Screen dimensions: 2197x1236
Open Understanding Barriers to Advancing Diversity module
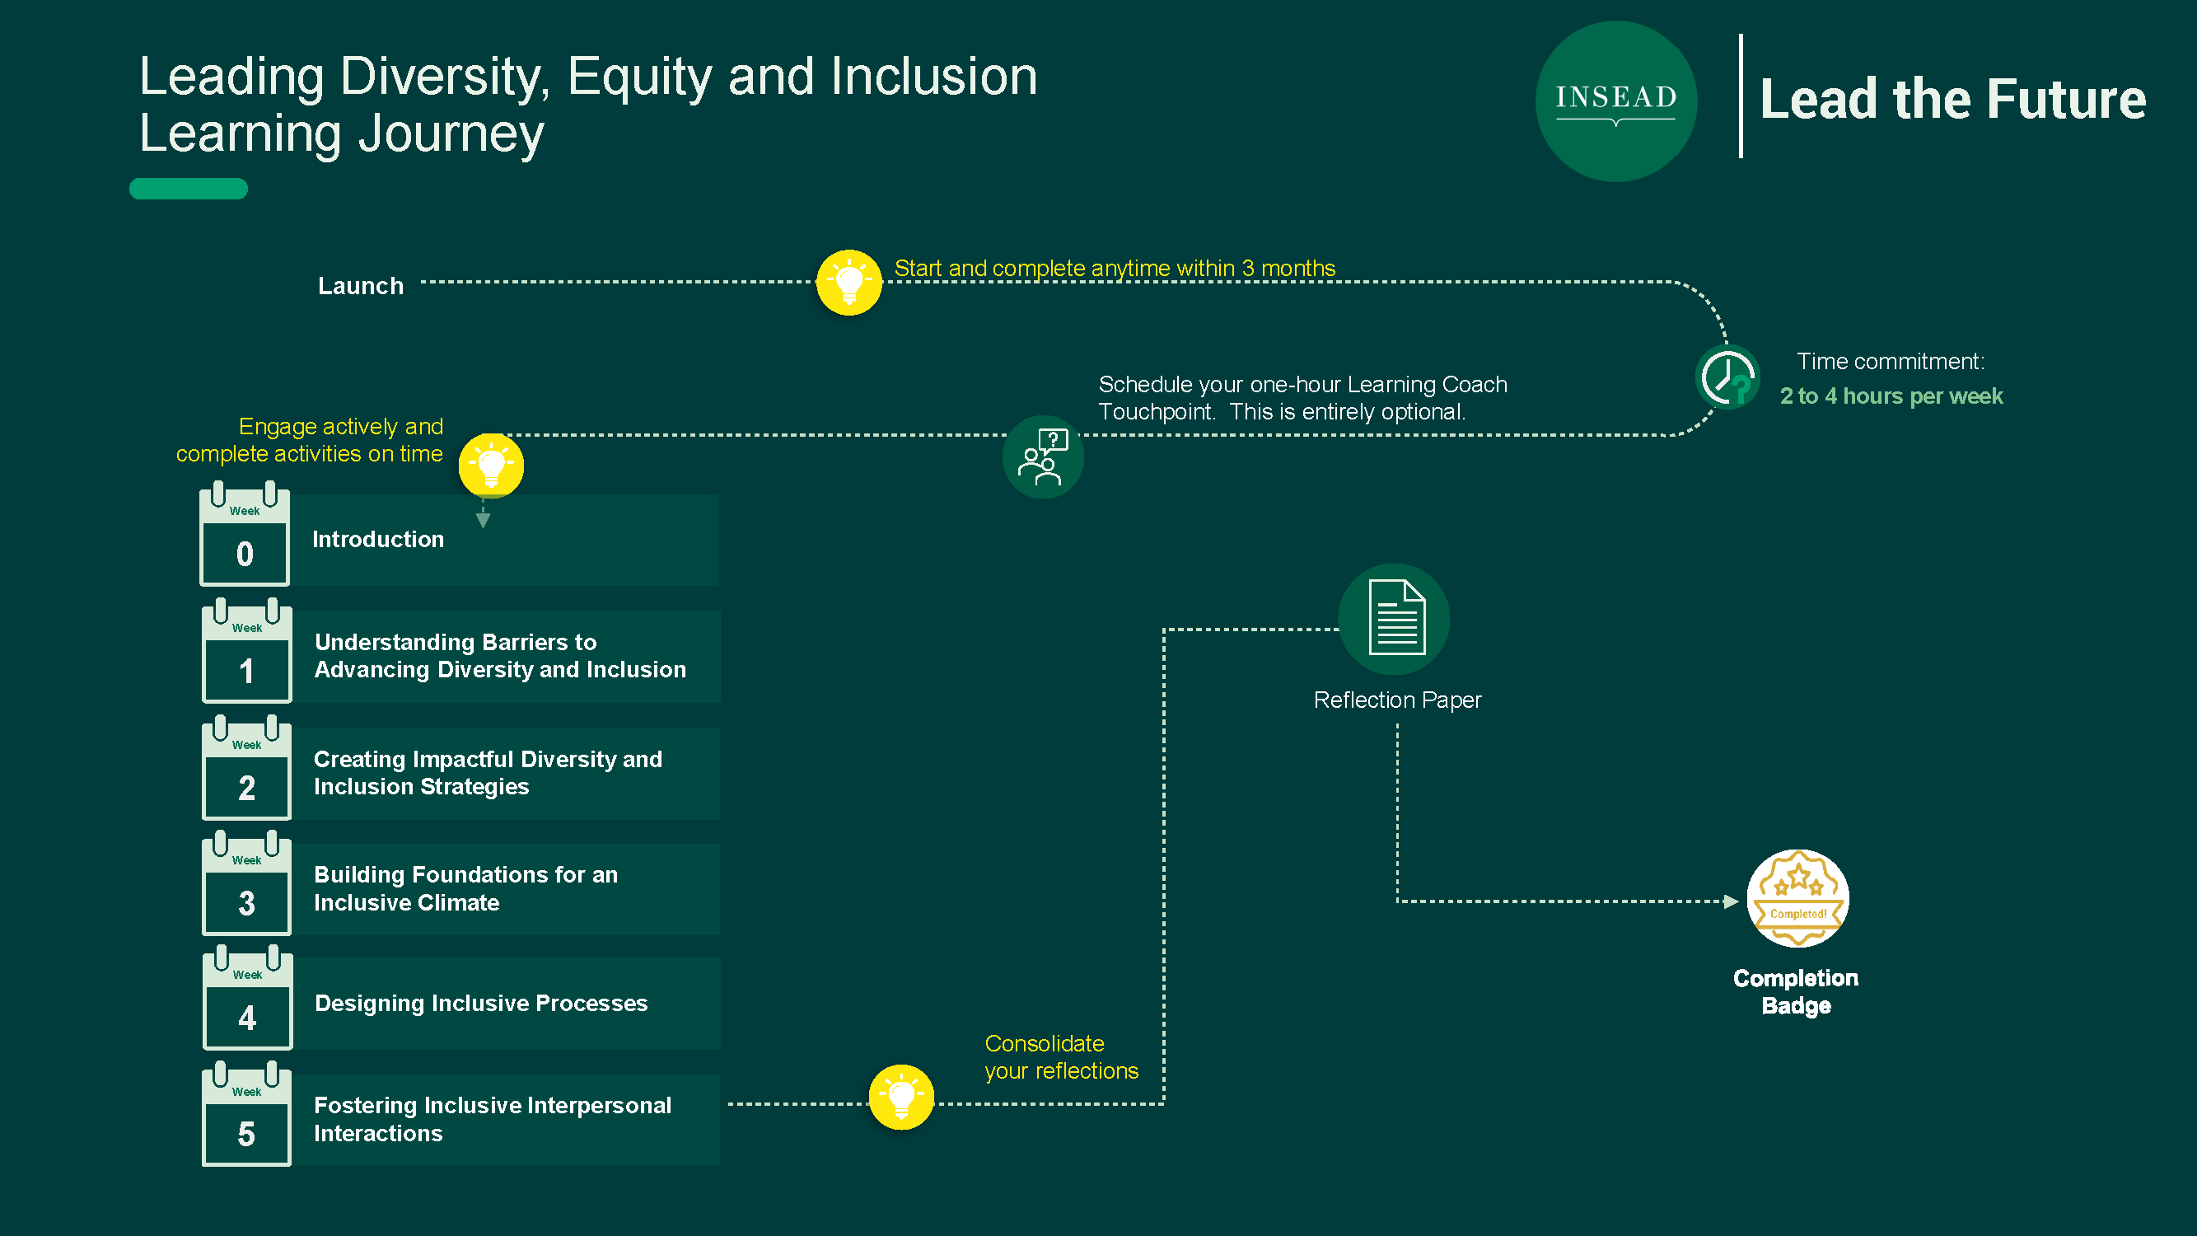point(507,657)
